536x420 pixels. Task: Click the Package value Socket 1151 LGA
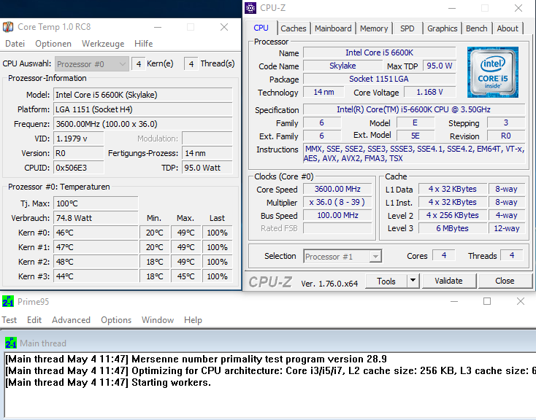(380, 79)
